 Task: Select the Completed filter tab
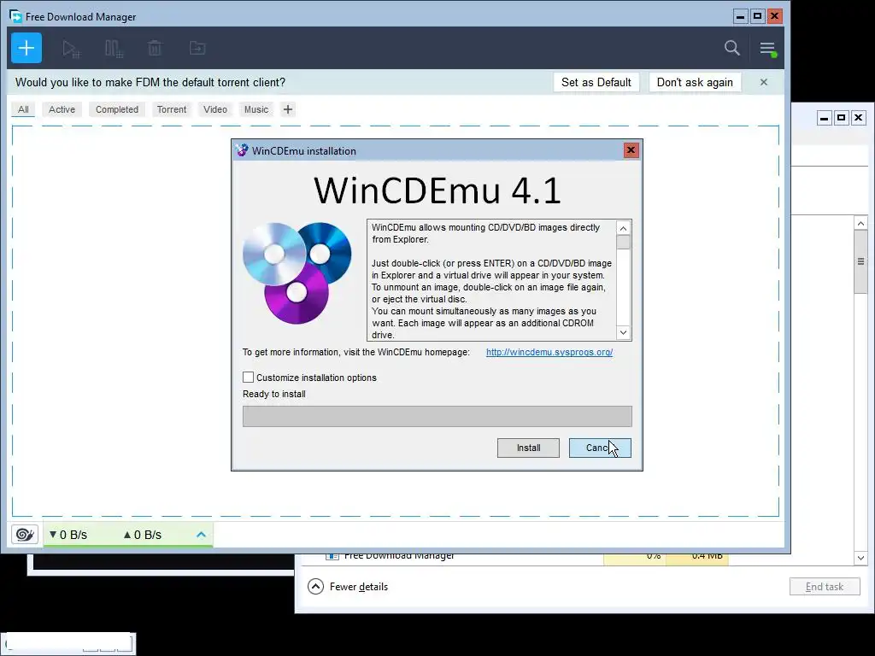click(116, 109)
